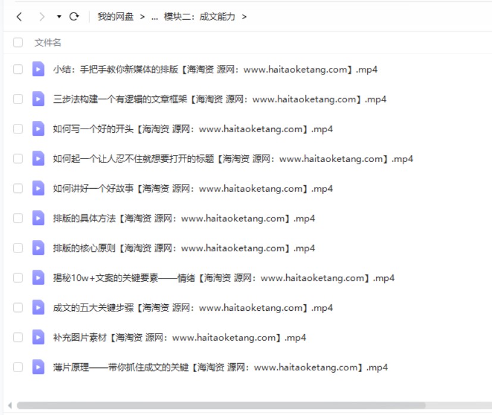Screen dimensions: 492x415
Task: Go forward with the right arrow
Action: (42, 16)
